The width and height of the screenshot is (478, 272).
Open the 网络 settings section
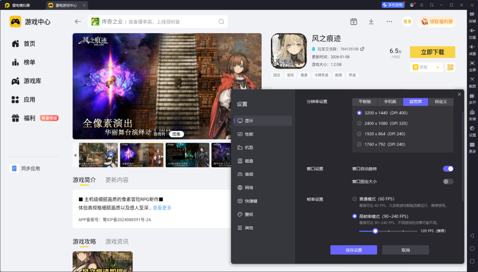(x=263, y=188)
